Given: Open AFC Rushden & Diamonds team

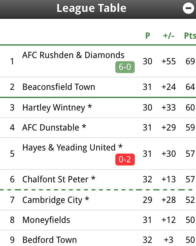Looking at the screenshot, I should pyautogui.click(x=73, y=55).
